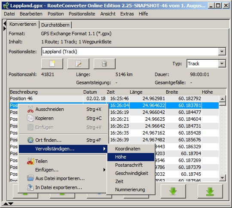232x208 pixels.
Task: Select the Position 46 row
Action: tap(114, 98)
